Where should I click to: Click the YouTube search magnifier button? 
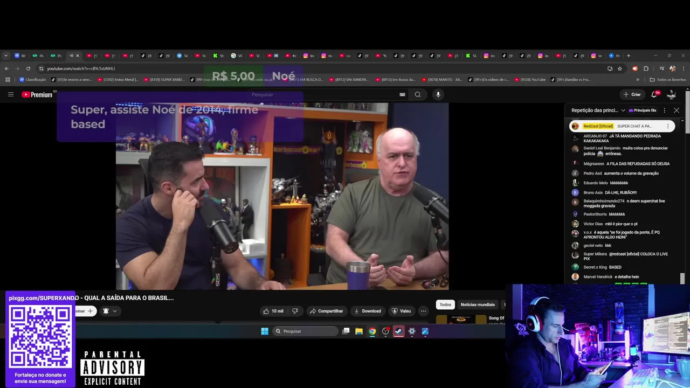coord(418,94)
